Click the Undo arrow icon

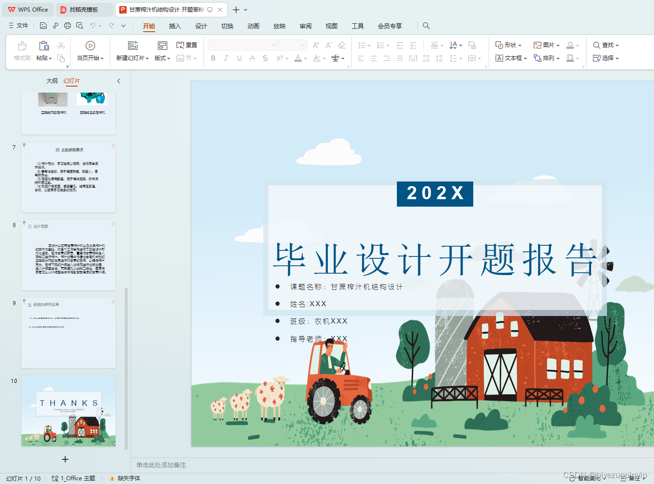click(x=92, y=26)
